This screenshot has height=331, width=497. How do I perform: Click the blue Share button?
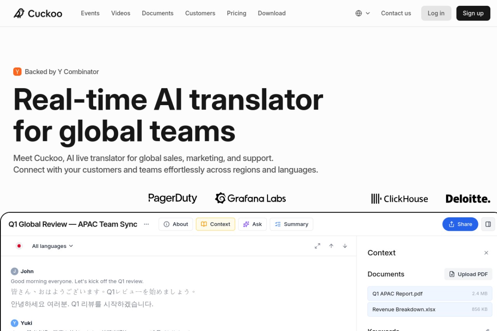pos(460,224)
